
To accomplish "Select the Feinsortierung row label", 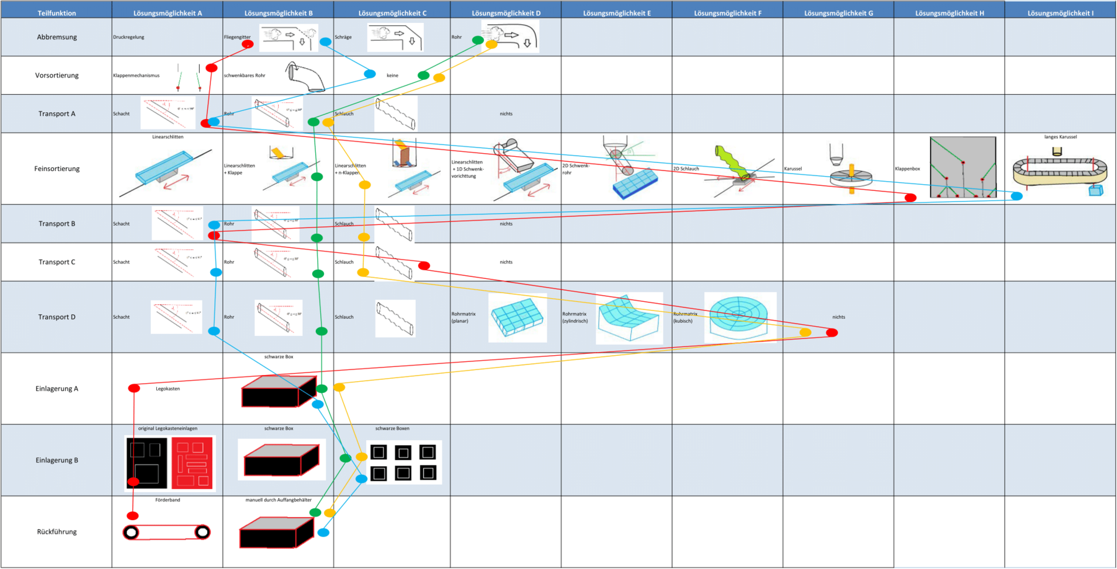I will [56, 169].
